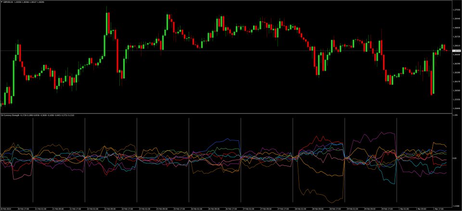Click the -1.2268 indicator scale minimum label
The width and height of the screenshot is (462, 211).
(x=456, y=206)
